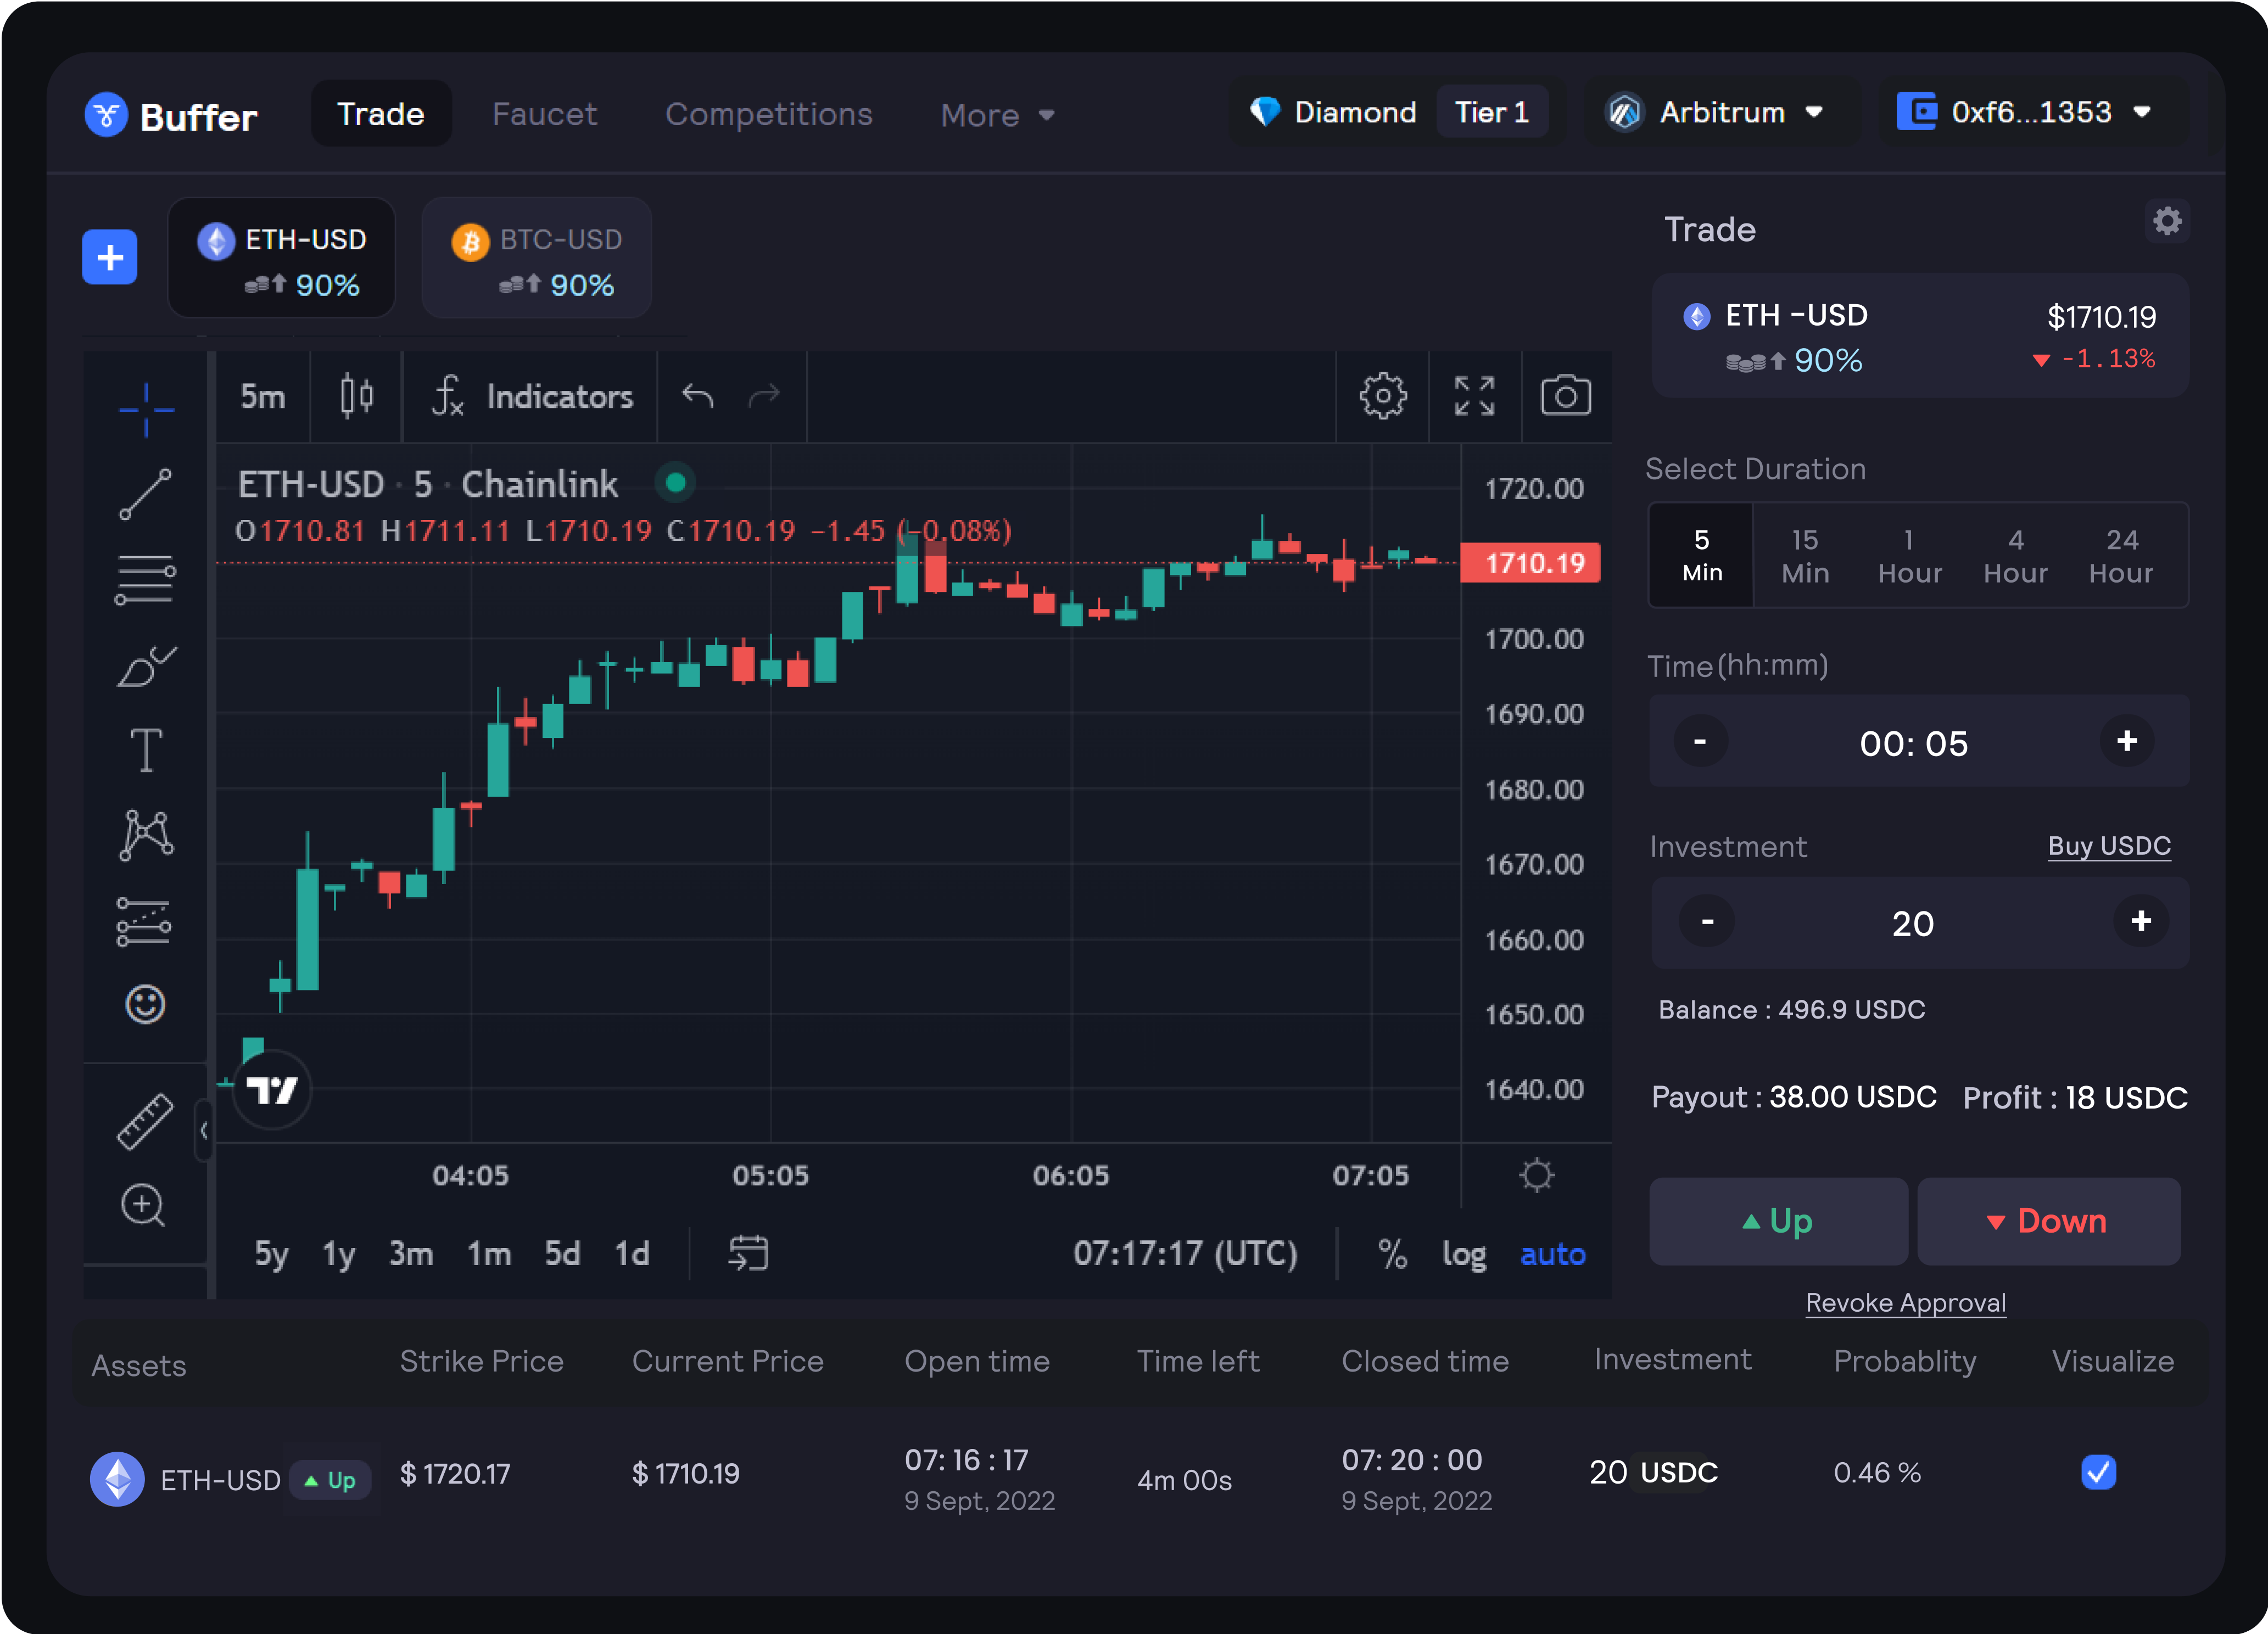Open the More navigation dropdown

(x=996, y=114)
